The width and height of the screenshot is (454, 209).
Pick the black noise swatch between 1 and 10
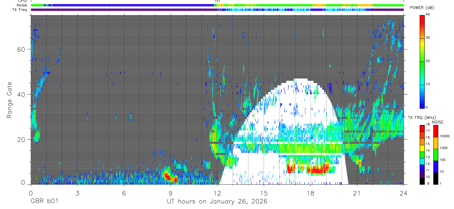[436, 178]
